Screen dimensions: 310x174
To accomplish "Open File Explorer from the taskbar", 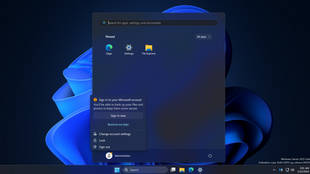I will (182, 170).
